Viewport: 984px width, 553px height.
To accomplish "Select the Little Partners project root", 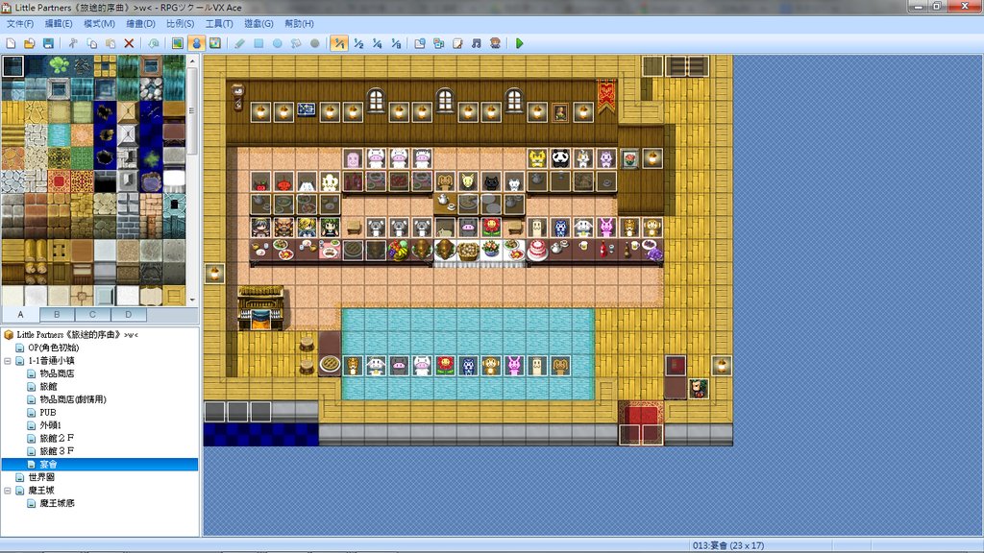I will [77, 335].
